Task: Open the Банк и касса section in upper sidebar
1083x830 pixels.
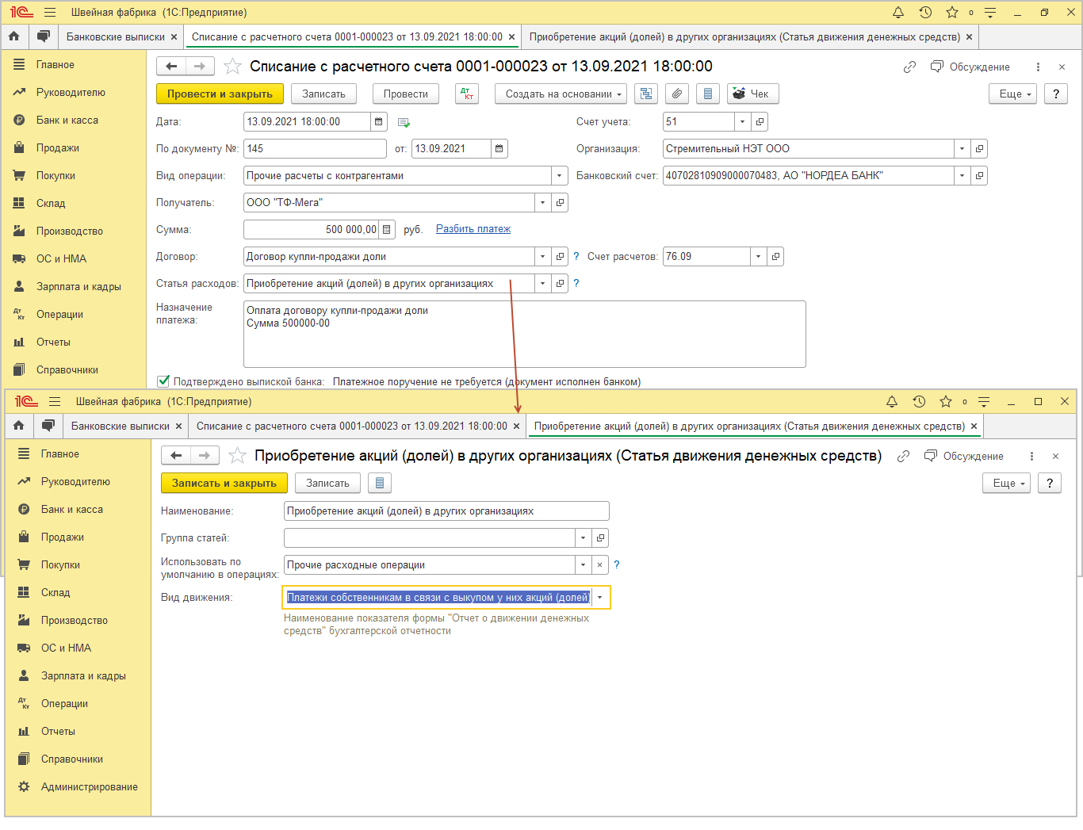Action: 67,120
